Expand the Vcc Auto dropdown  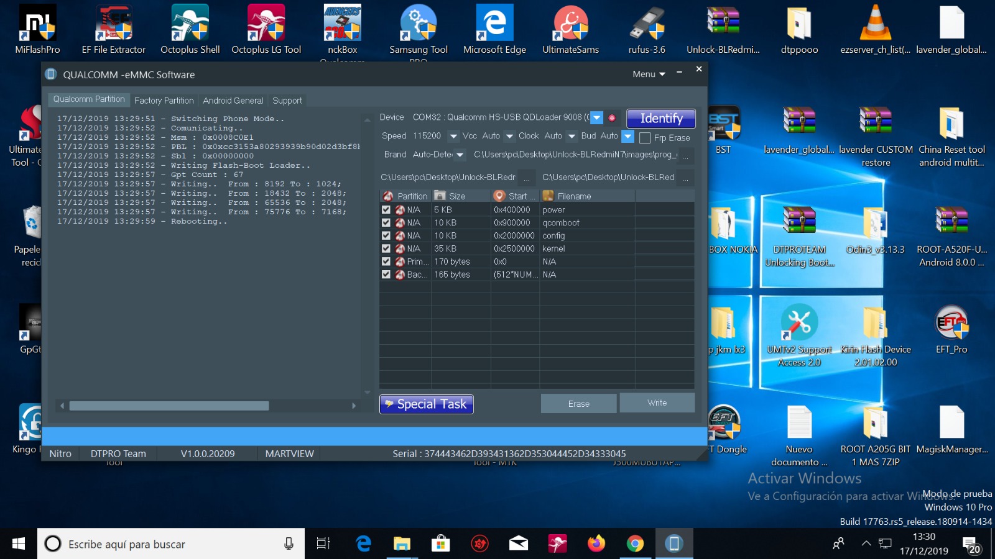(x=509, y=136)
